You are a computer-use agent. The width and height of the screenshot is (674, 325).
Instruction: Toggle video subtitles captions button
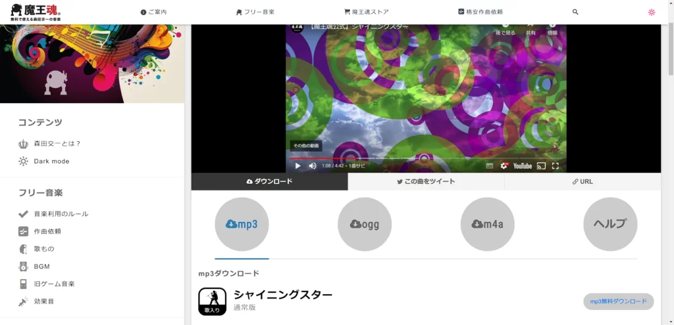click(x=490, y=166)
